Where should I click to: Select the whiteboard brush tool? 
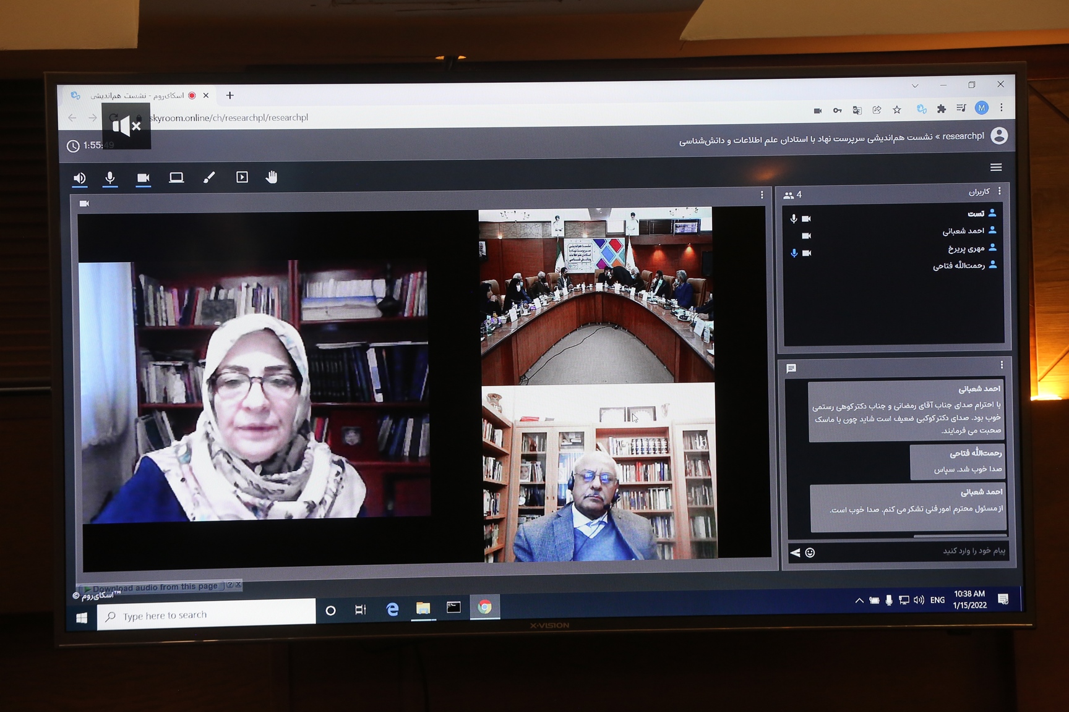point(209,178)
